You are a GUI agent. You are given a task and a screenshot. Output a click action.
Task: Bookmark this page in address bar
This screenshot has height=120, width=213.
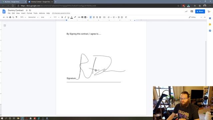178,6
